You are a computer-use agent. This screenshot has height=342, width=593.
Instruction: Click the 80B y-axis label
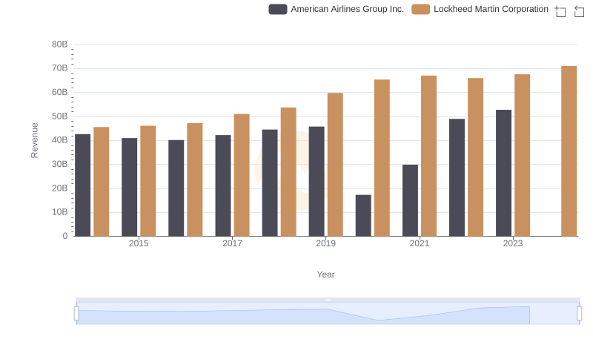(60, 45)
